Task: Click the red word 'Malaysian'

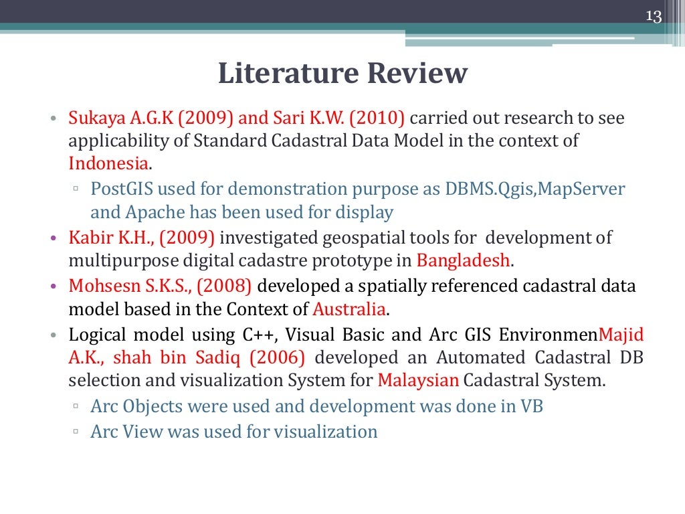Action: 418,380
